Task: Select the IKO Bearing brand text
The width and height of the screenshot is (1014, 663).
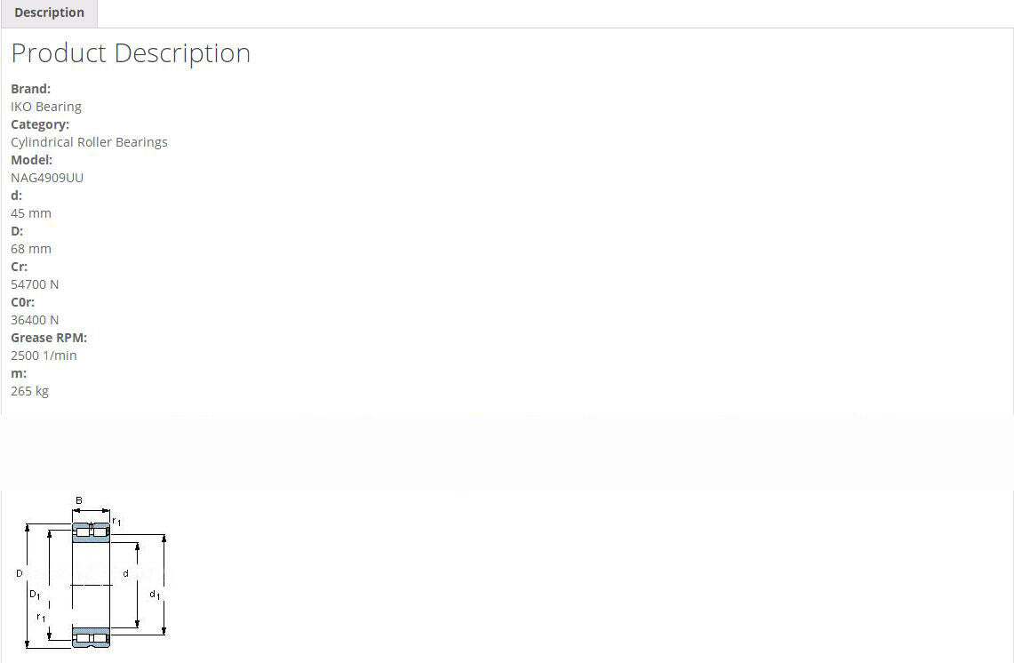Action: (46, 107)
